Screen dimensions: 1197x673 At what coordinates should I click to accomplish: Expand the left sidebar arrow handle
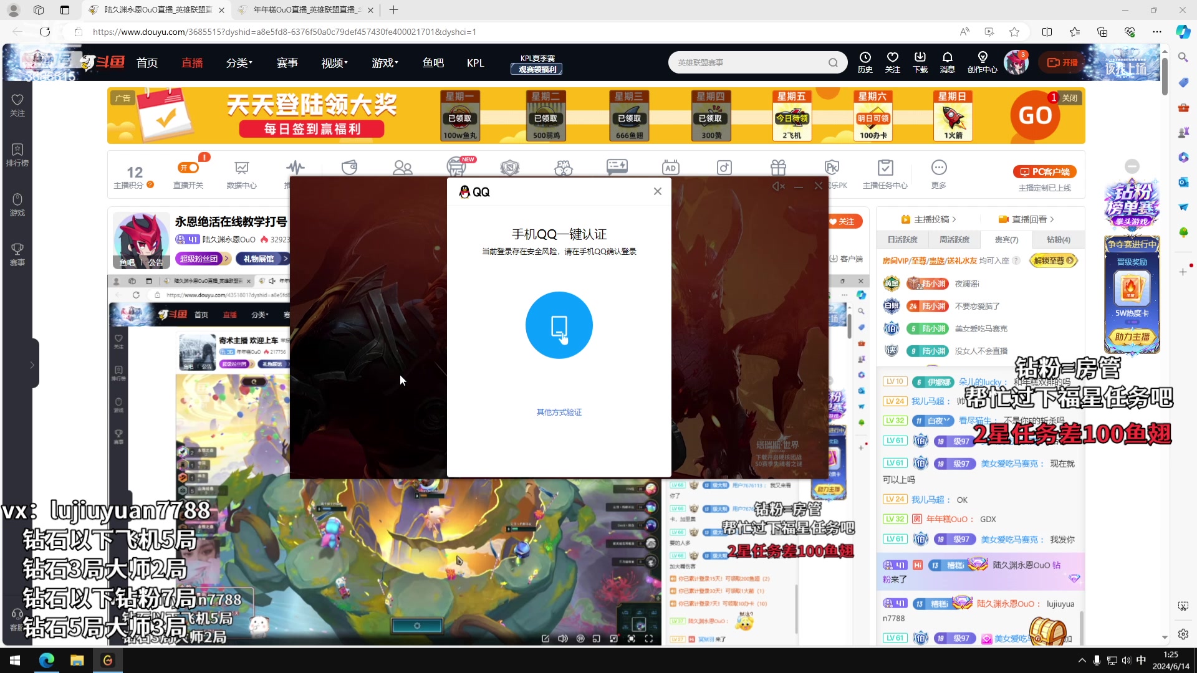click(32, 365)
